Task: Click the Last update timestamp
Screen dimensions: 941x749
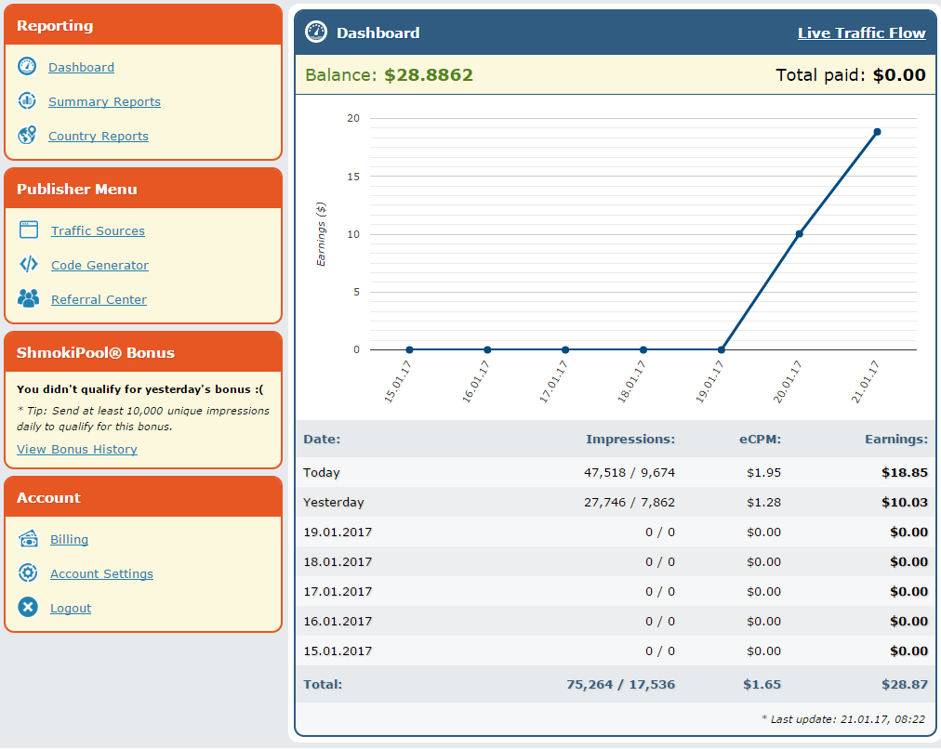Action: [843, 719]
